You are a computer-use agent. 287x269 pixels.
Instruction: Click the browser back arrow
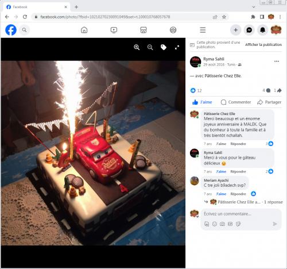pos(7,17)
